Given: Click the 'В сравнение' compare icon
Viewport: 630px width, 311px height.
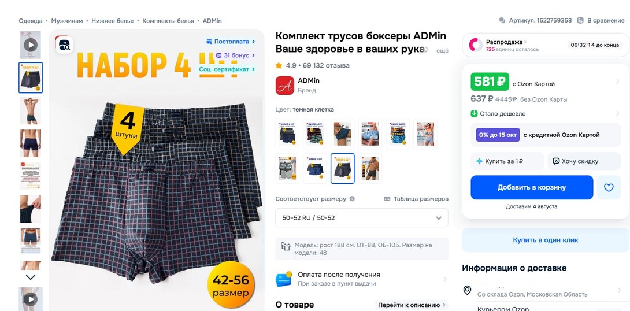Looking at the screenshot, I should click(x=580, y=20).
